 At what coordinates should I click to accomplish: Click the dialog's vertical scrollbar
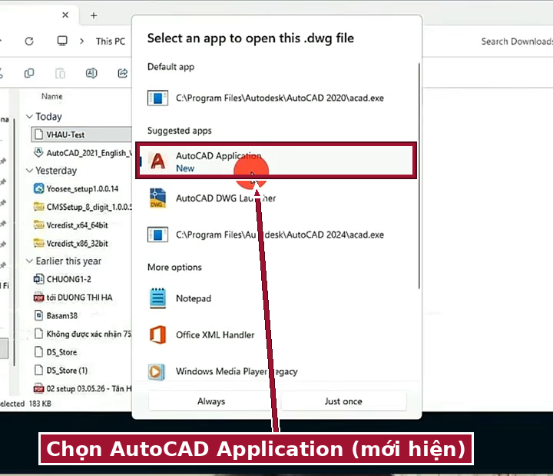pyautogui.click(x=419, y=176)
